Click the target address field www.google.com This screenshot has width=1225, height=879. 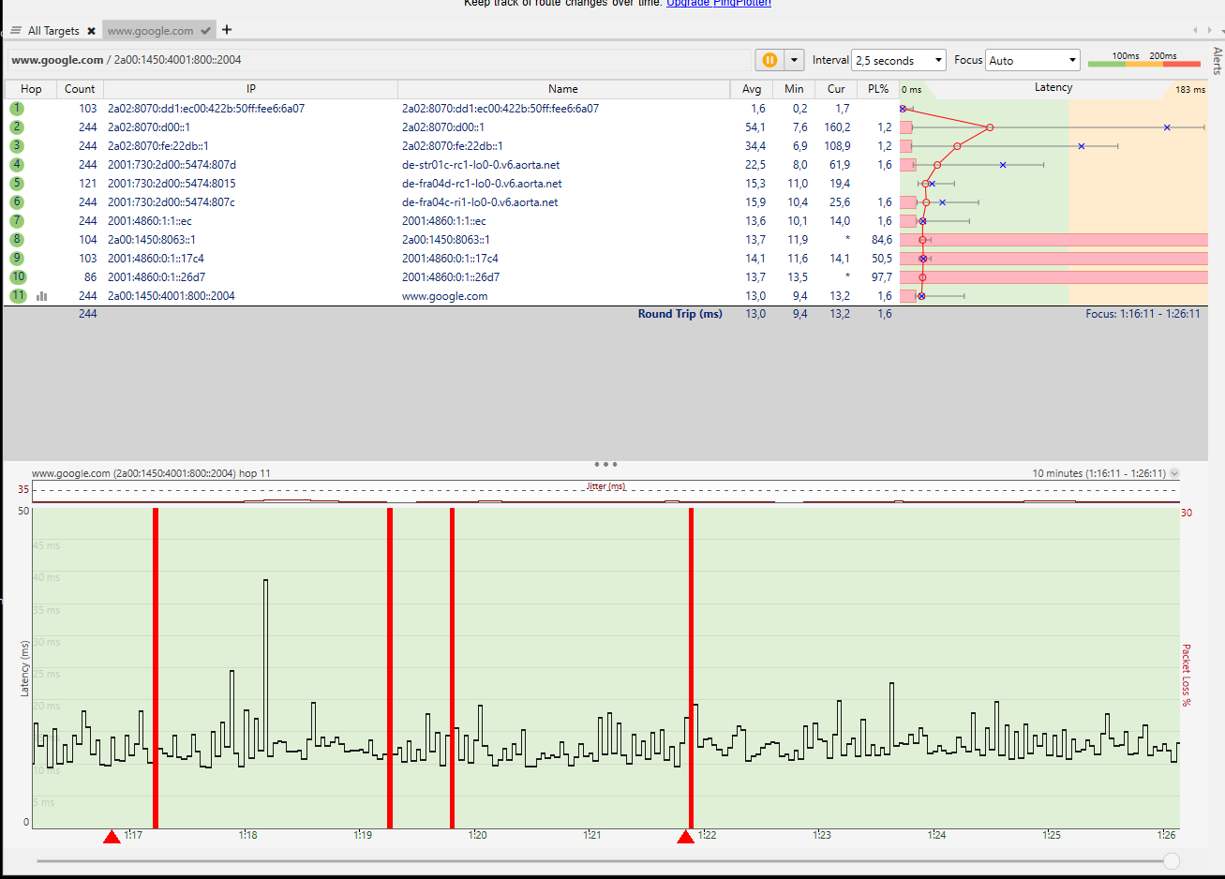(380, 60)
